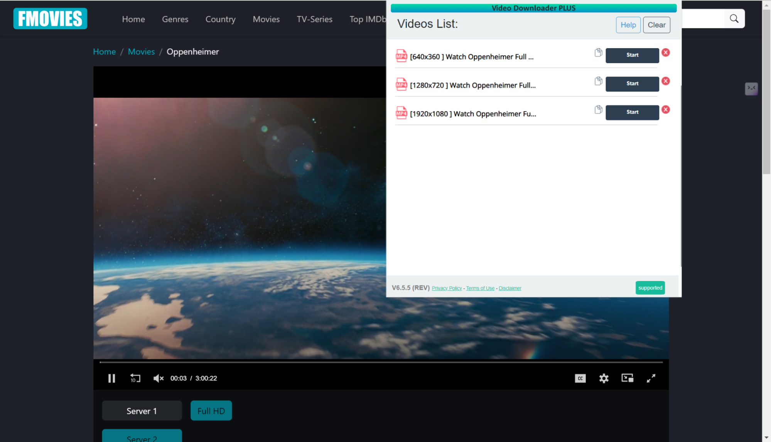The image size is (771, 442).
Task: Remove the 640x360 video entry
Action: click(666, 52)
